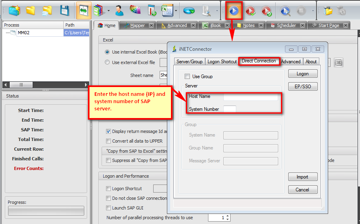Select Use external Excel file radio button

(107, 62)
